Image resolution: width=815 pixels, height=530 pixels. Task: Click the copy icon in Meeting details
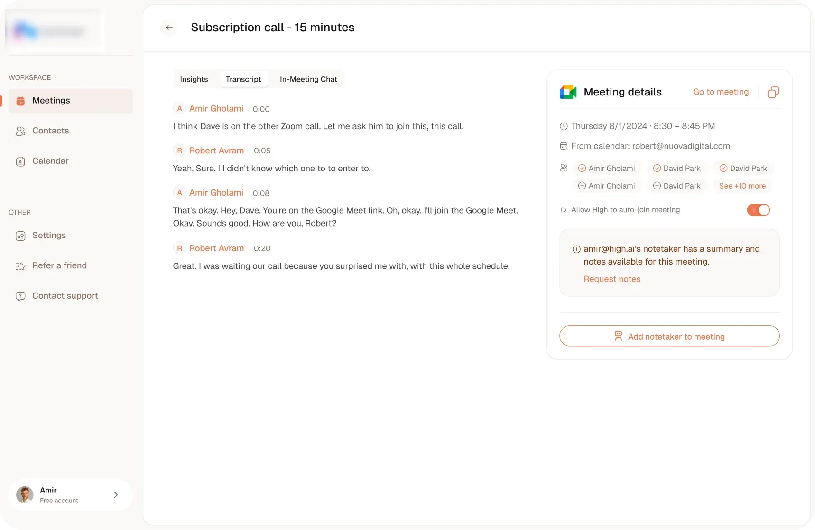pyautogui.click(x=773, y=92)
